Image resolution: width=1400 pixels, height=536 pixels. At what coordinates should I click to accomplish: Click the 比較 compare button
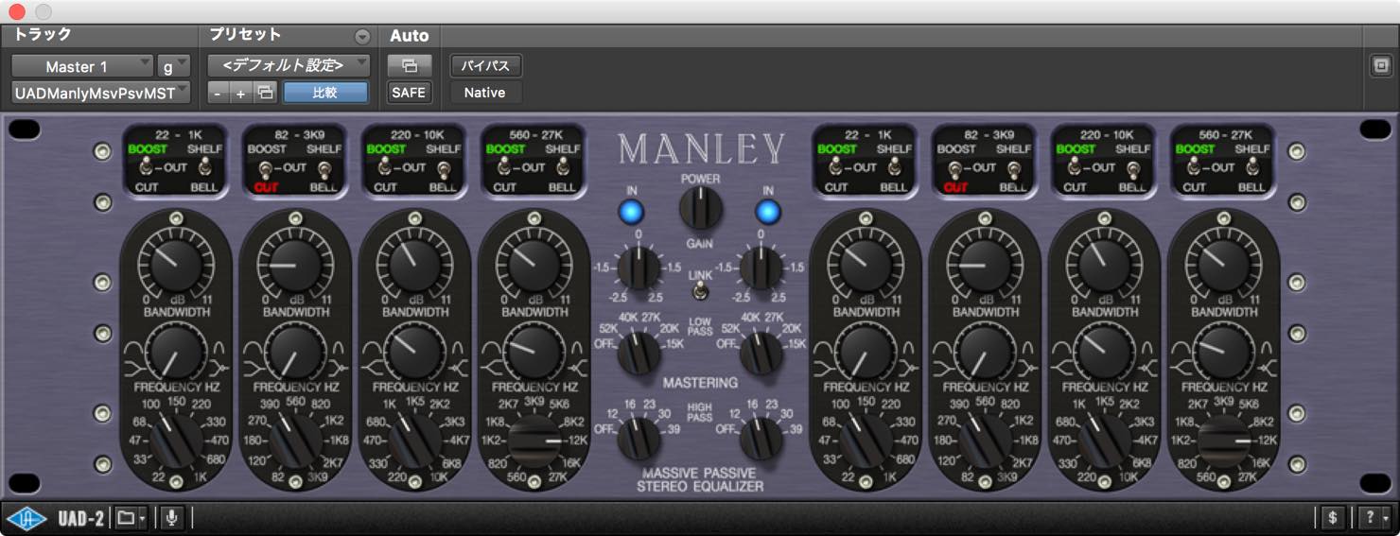[325, 93]
